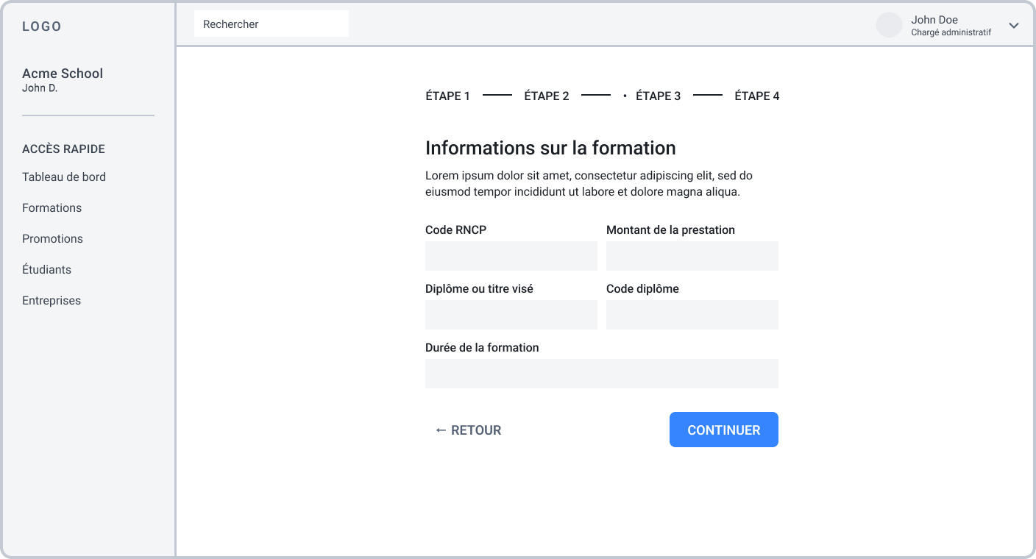The width and height of the screenshot is (1036, 559).
Task: Go to ÉTAPE 2 in stepper
Action: 546,96
